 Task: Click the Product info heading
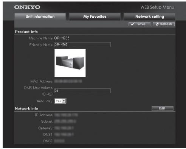[26, 32]
